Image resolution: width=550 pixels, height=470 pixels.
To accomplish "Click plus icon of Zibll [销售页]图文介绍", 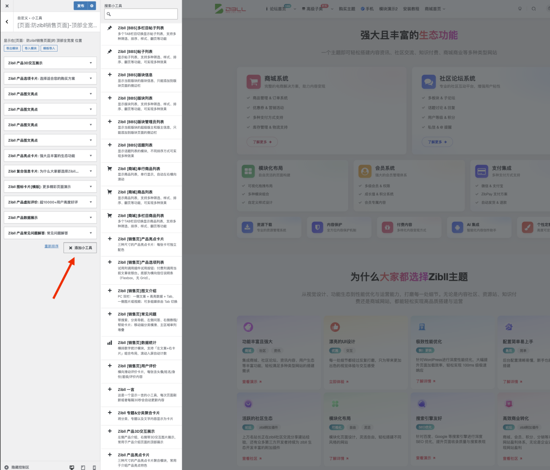I will coord(110,290).
